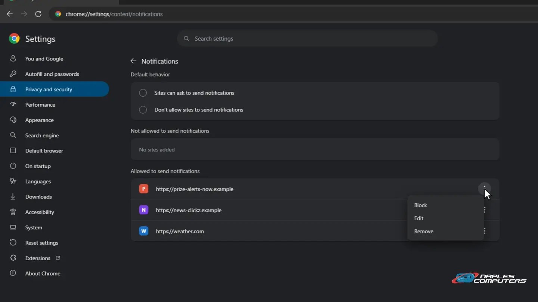Click the https://prize-alerts-now.example entry
This screenshot has width=538, height=302.
(x=195, y=189)
